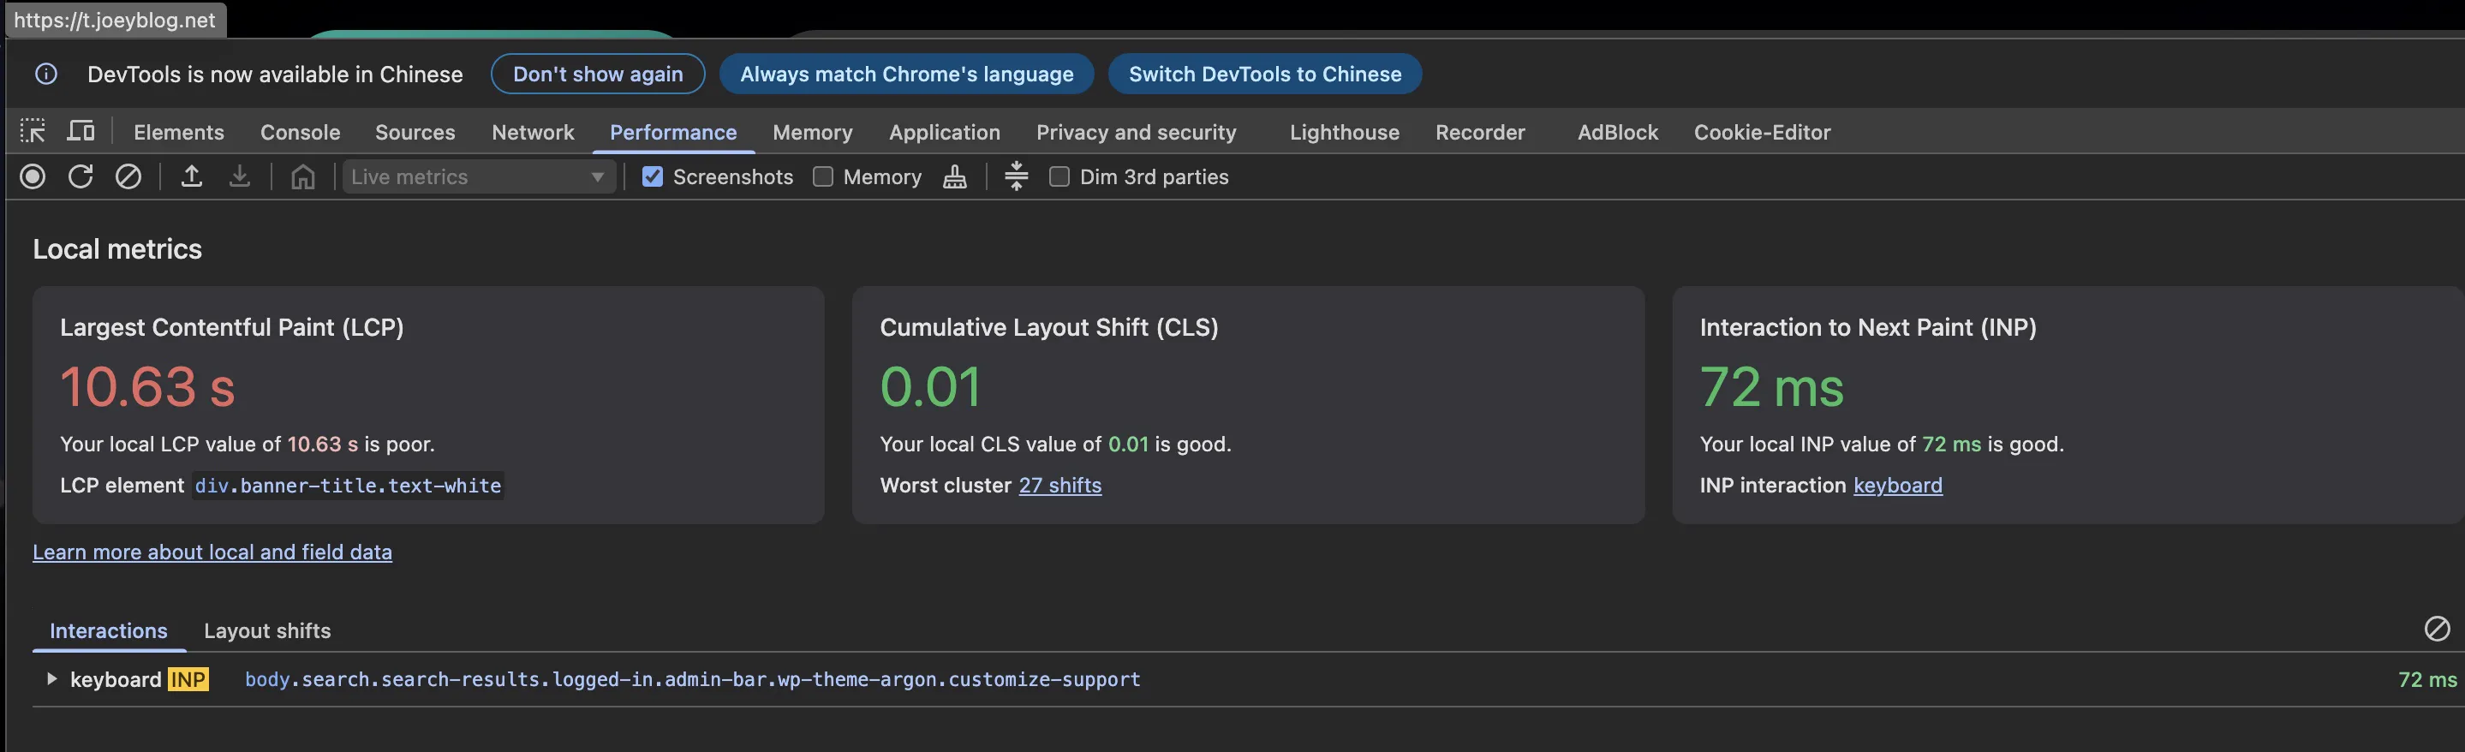
Task: Open the Network tab
Action: tap(532, 132)
